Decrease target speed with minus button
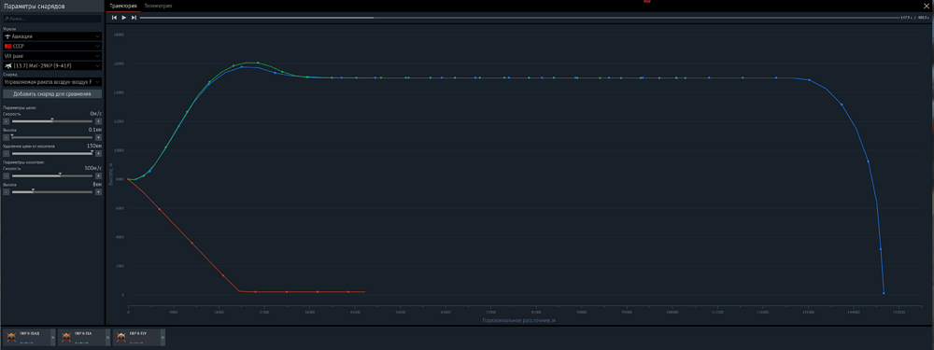The width and height of the screenshot is (934, 350). click(x=6, y=121)
